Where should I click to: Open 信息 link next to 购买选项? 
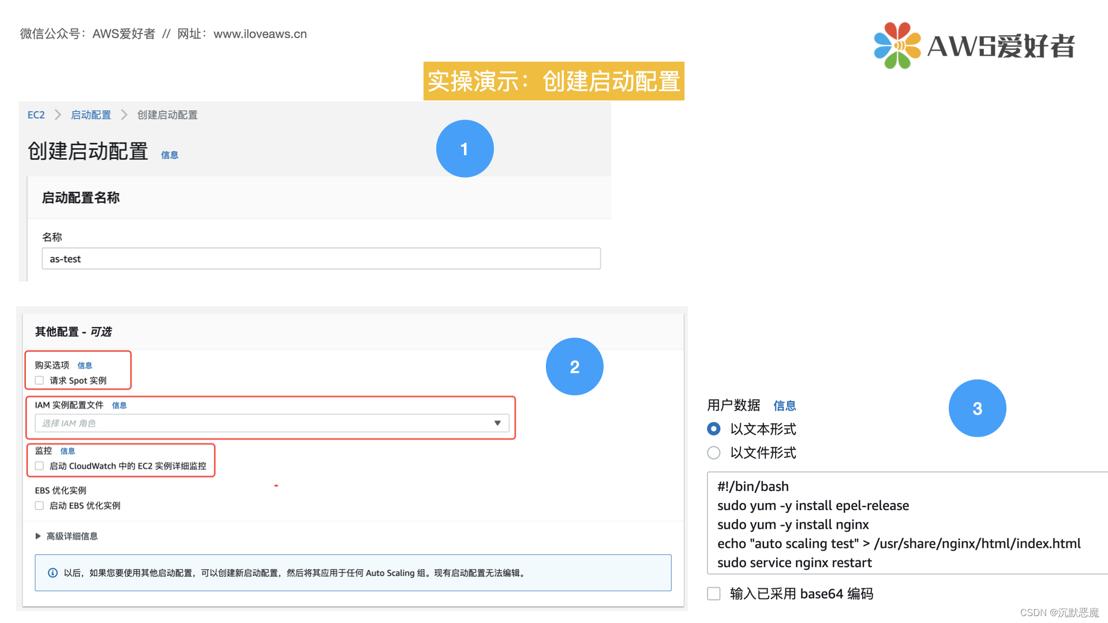click(85, 365)
